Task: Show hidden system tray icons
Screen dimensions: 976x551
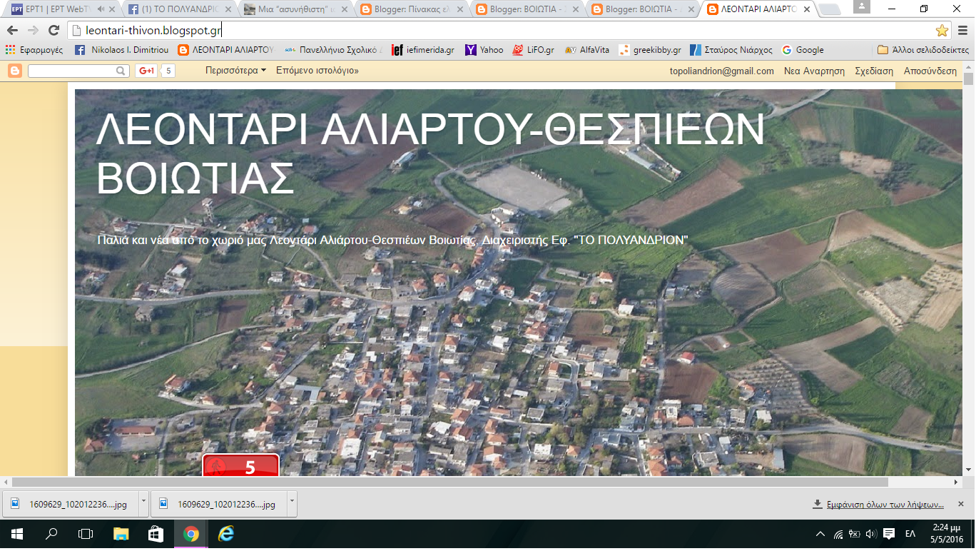Action: (820, 534)
